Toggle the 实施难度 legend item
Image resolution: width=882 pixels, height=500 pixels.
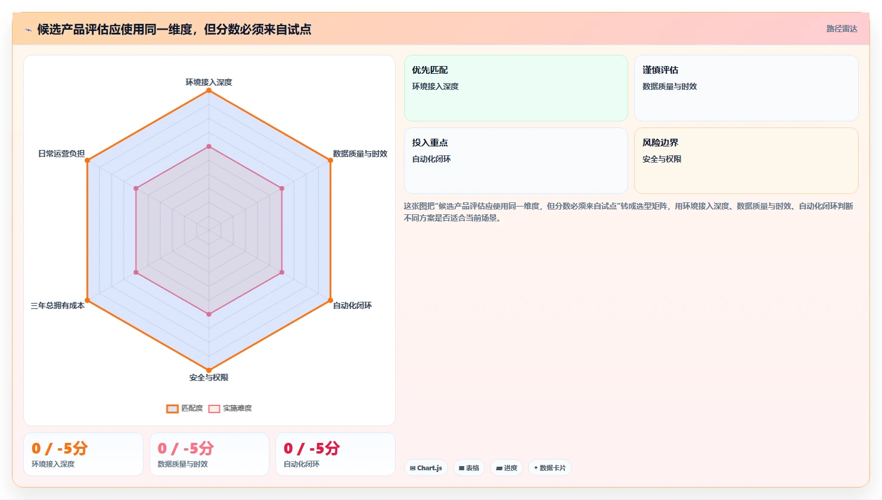point(230,408)
